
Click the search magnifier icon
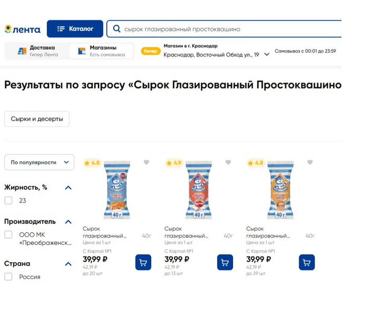coord(117,29)
